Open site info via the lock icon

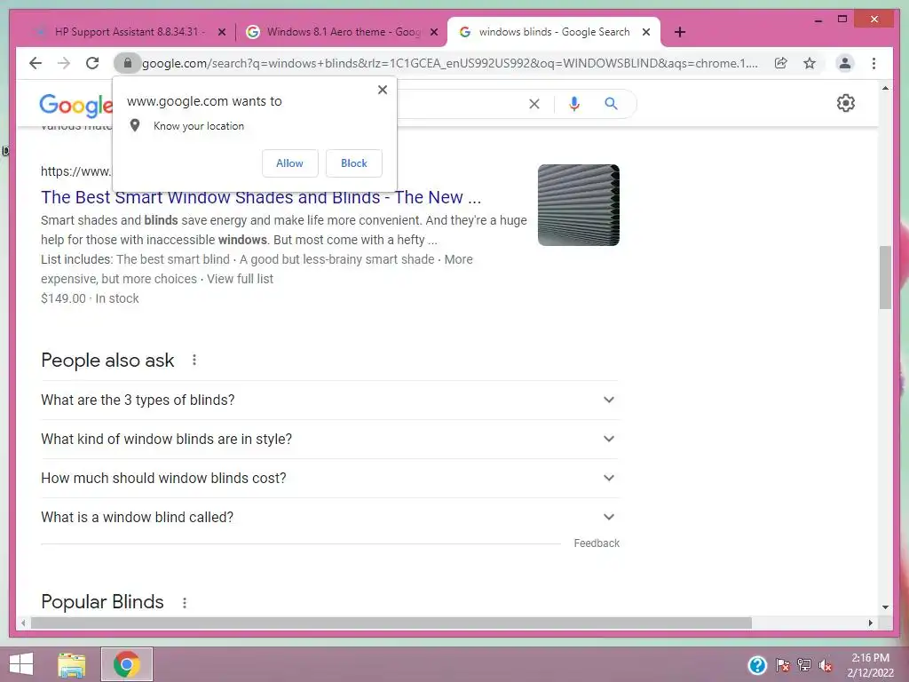[128, 63]
